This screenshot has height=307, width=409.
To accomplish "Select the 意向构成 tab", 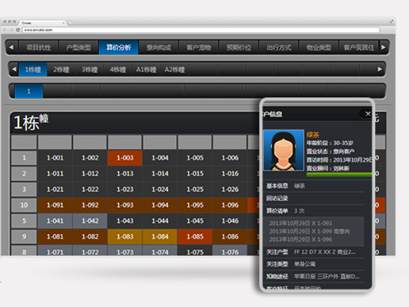I will (x=158, y=47).
